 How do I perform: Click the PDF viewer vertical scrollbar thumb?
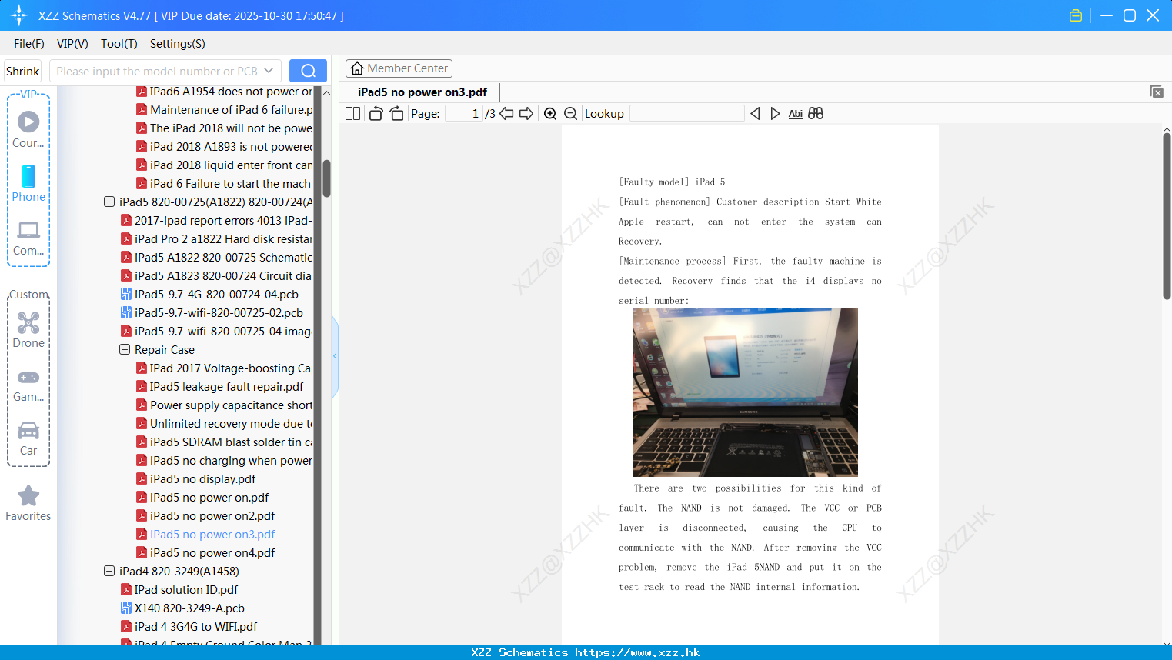click(1167, 215)
